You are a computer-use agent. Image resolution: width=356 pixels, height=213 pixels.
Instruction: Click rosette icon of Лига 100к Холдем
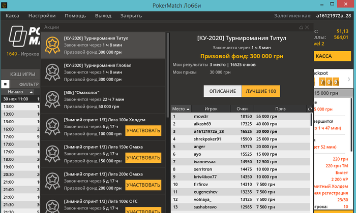(x=52, y=127)
